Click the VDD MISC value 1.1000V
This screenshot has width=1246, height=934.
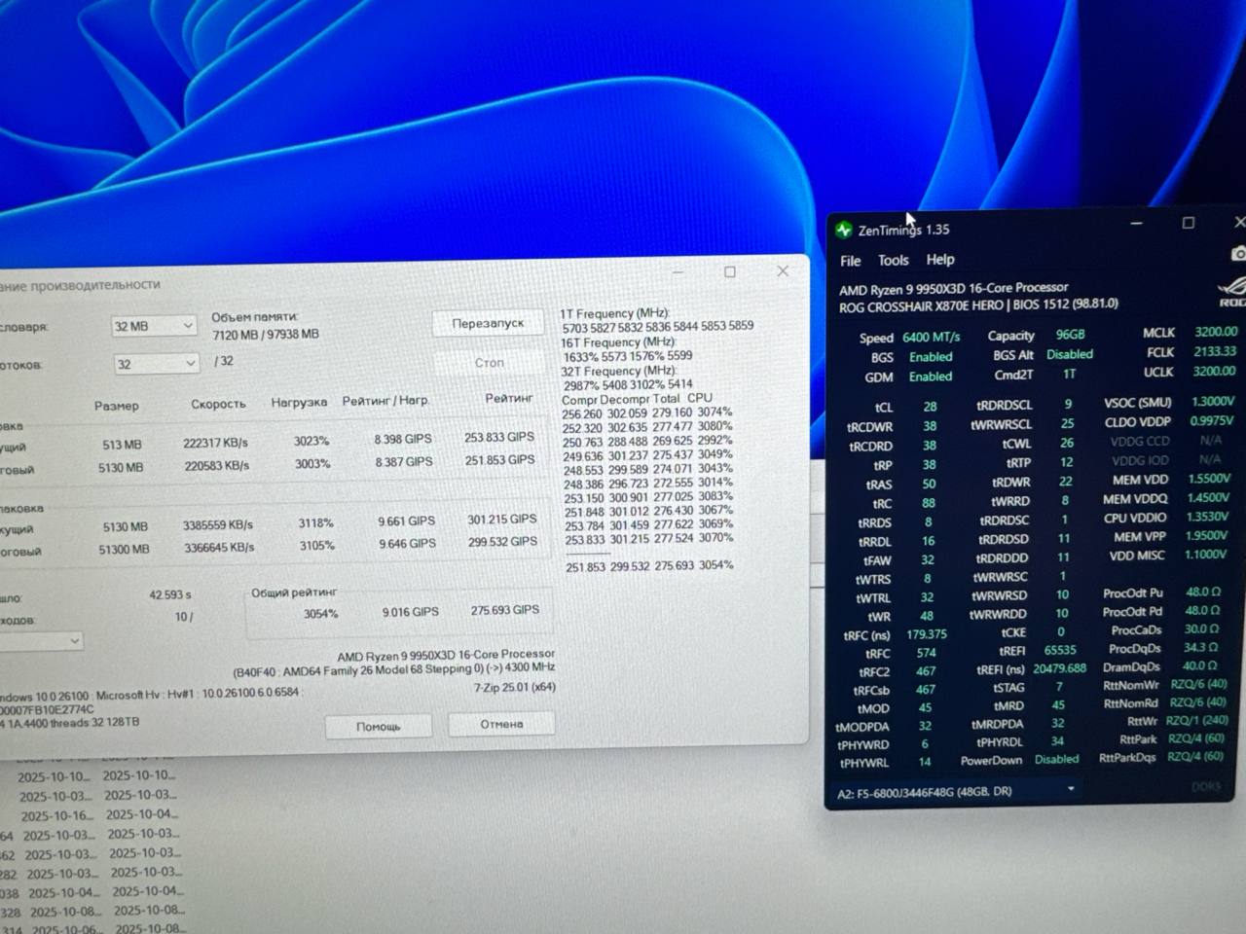point(1205,555)
